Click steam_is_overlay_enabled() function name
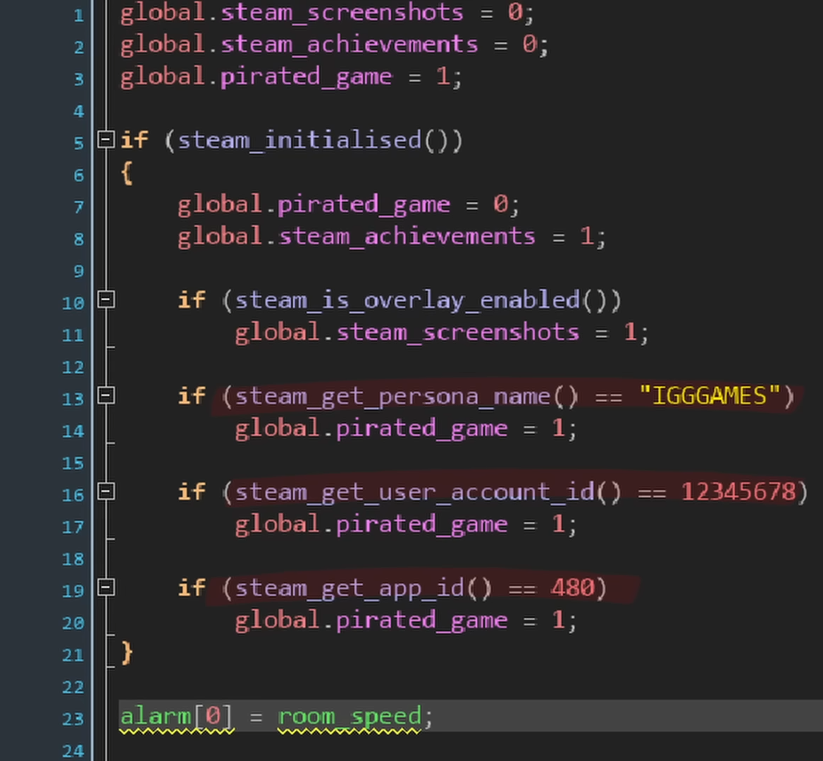823x761 pixels. click(407, 300)
